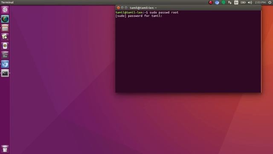273x154 pixels.
Task: Open the Files manager from dock
Action: (x=5, y=28)
